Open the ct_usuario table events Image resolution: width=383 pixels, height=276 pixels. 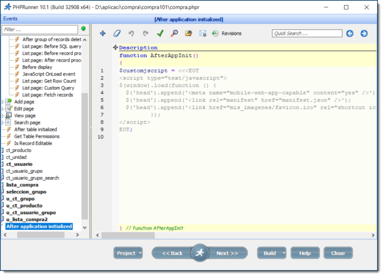click(19, 164)
